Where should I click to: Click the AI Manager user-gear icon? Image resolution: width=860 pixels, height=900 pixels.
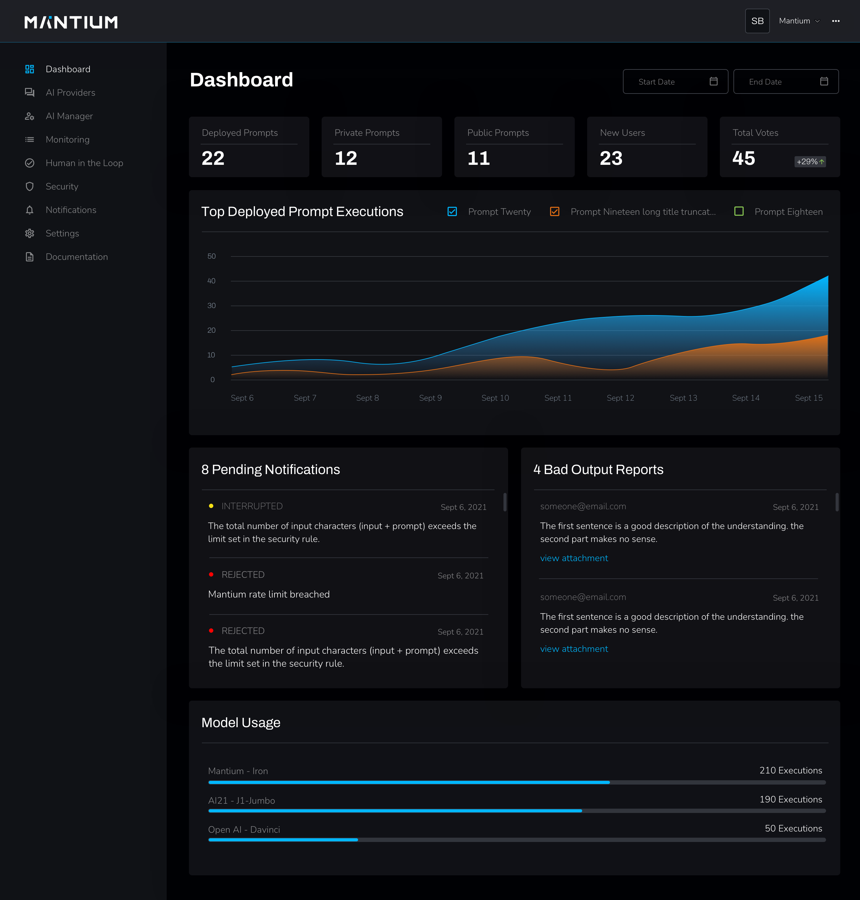[x=29, y=116]
